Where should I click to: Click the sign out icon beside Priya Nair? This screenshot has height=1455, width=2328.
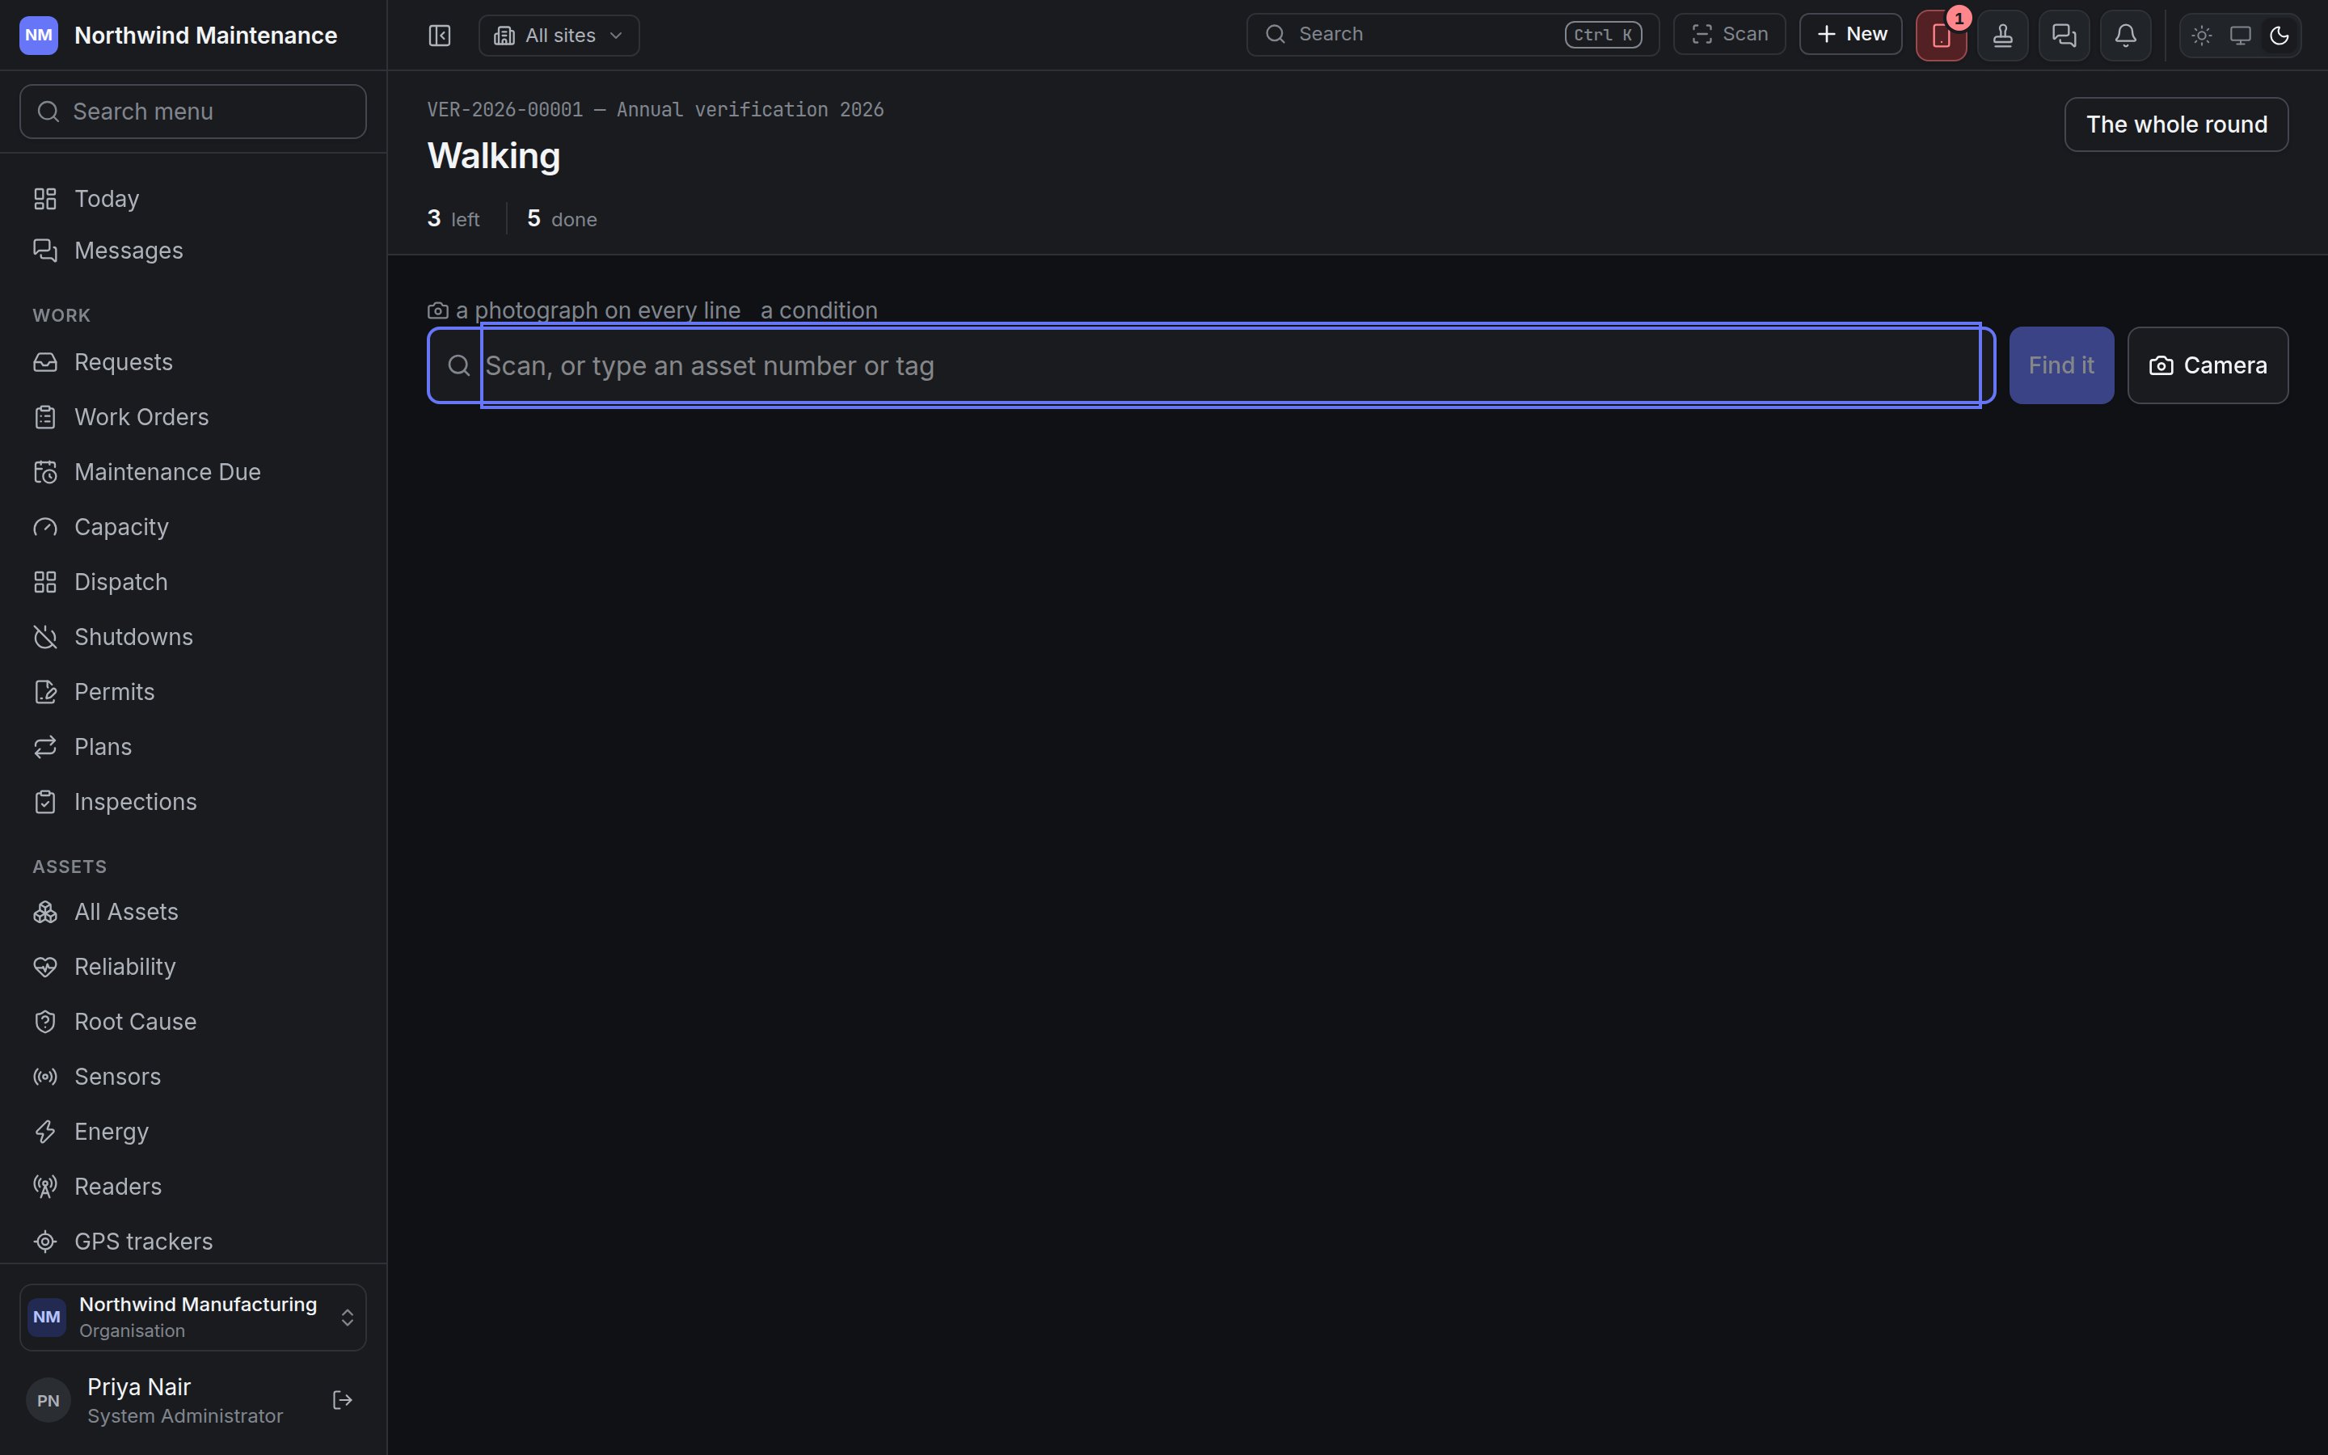[343, 1400]
